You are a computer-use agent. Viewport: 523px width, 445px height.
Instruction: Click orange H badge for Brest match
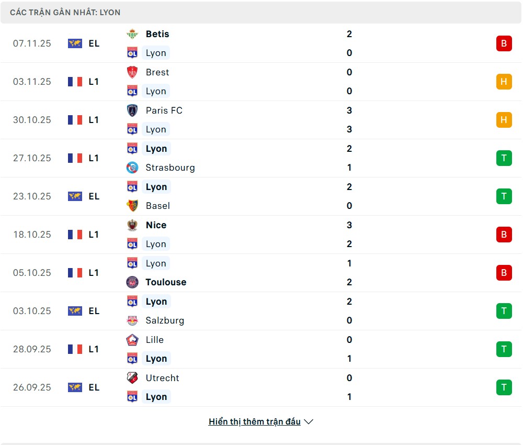coord(504,82)
